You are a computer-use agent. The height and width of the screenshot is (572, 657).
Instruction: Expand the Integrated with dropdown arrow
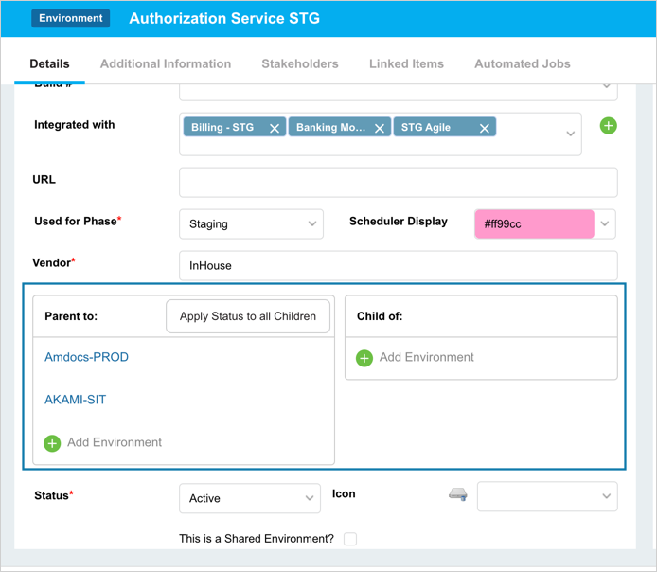[570, 134]
